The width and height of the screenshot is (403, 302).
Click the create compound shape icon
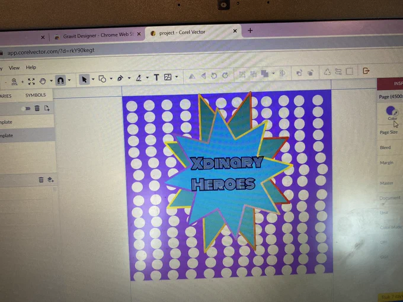point(282,73)
